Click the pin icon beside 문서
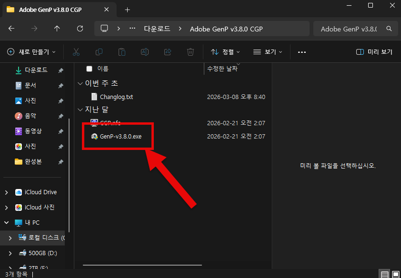401x278 pixels. 60,86
